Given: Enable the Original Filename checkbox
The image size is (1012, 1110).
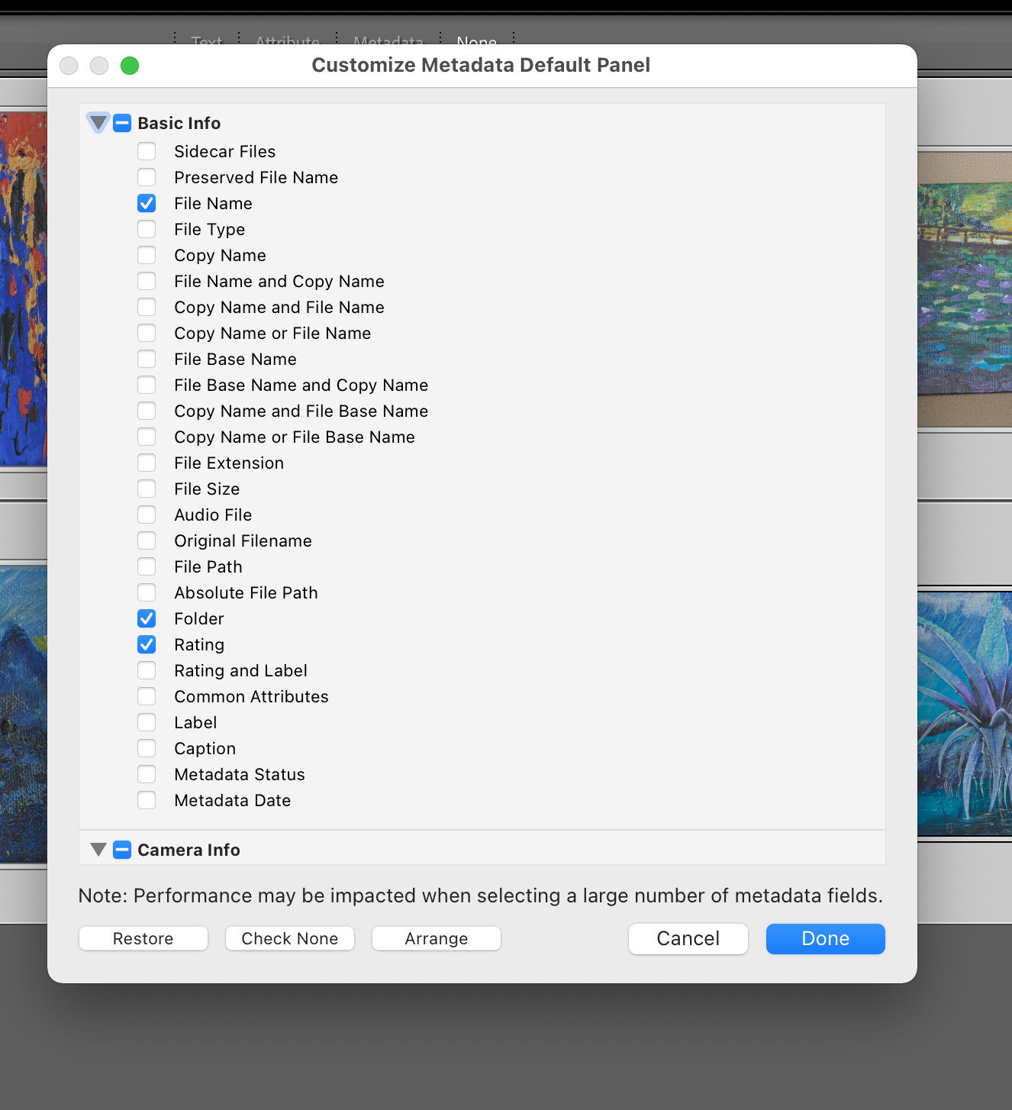Looking at the screenshot, I should pyautogui.click(x=147, y=540).
